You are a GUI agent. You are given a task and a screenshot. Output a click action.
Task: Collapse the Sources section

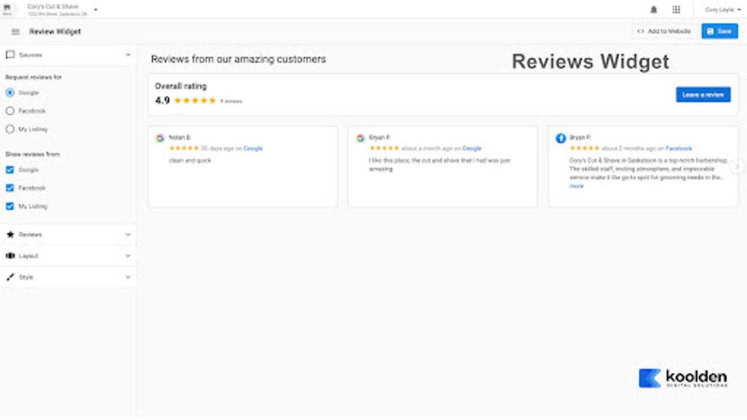pos(128,55)
